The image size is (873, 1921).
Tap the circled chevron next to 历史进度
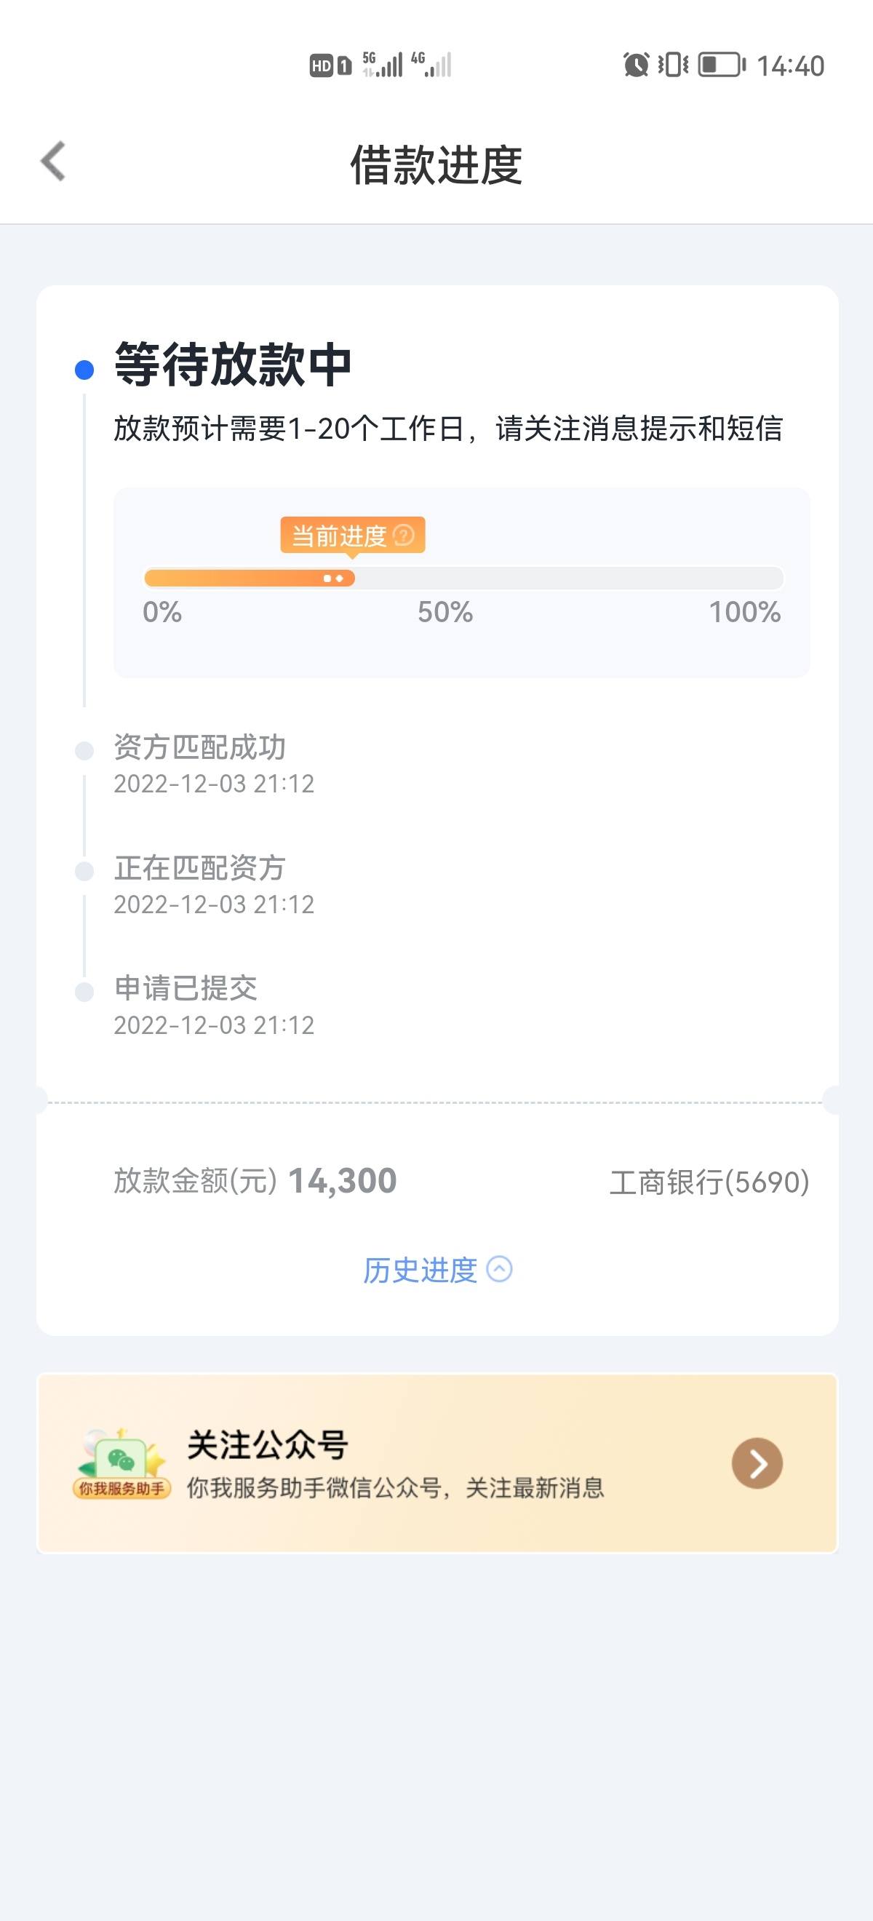[x=500, y=1269]
